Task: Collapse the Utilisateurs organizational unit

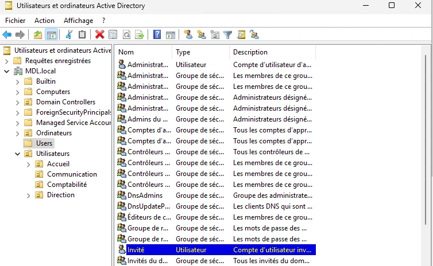Action: pos(17,154)
